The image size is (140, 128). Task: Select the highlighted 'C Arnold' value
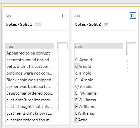pos(99,67)
